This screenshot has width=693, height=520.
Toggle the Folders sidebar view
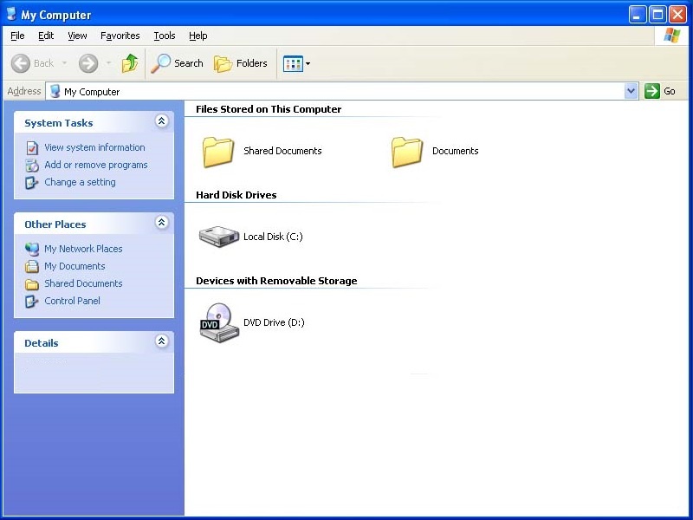[240, 63]
